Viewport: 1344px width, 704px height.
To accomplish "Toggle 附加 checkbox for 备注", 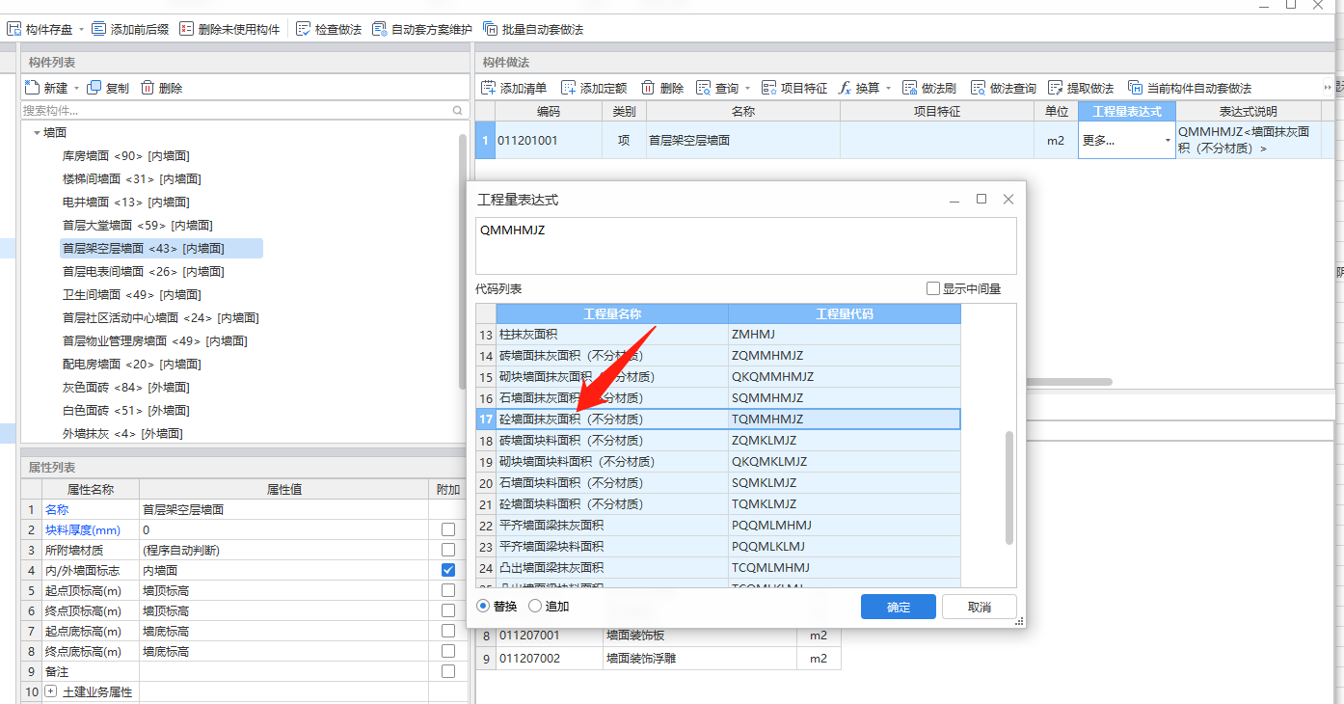I will tap(447, 671).
